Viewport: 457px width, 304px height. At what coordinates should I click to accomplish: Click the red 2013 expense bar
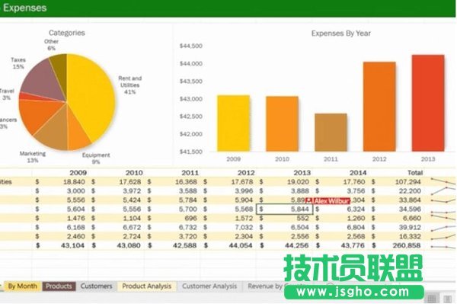[x=428, y=103]
